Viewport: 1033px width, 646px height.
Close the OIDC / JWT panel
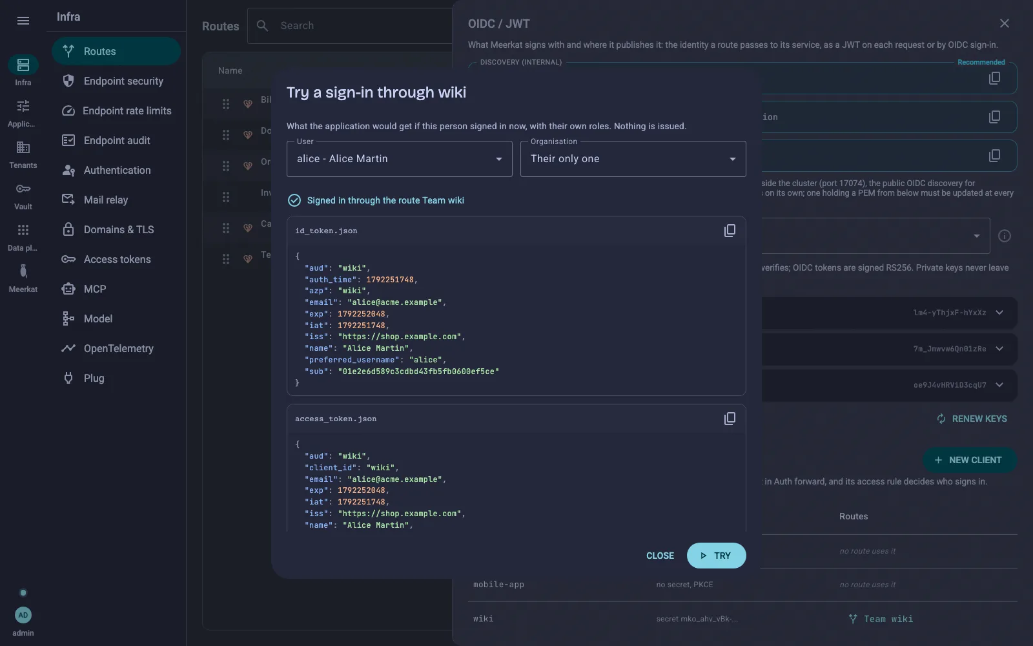click(x=1005, y=23)
